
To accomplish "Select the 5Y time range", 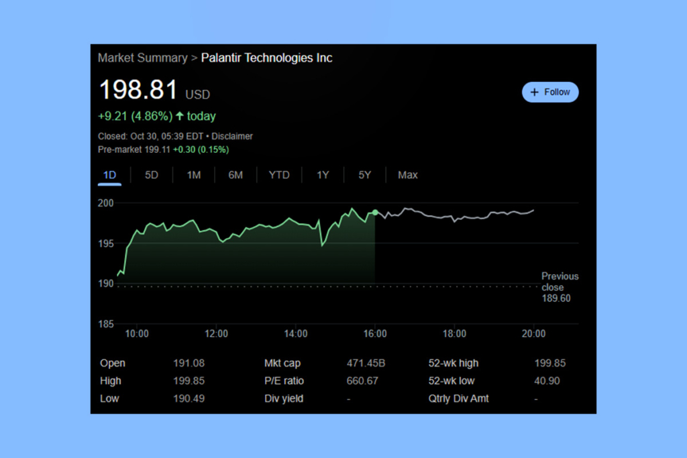I will [364, 174].
